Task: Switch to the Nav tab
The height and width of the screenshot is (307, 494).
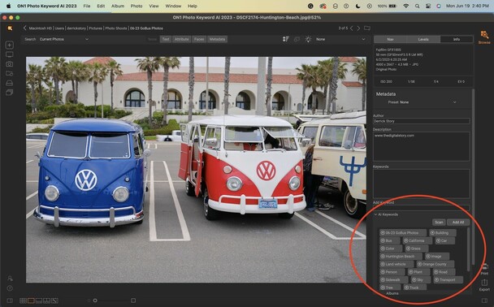Action: (x=390, y=39)
